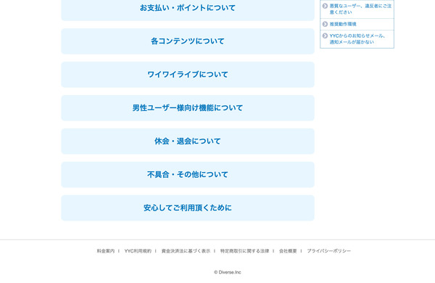Expand 各コンテンツについて category
Screen dimensions: 435x283
188,41
